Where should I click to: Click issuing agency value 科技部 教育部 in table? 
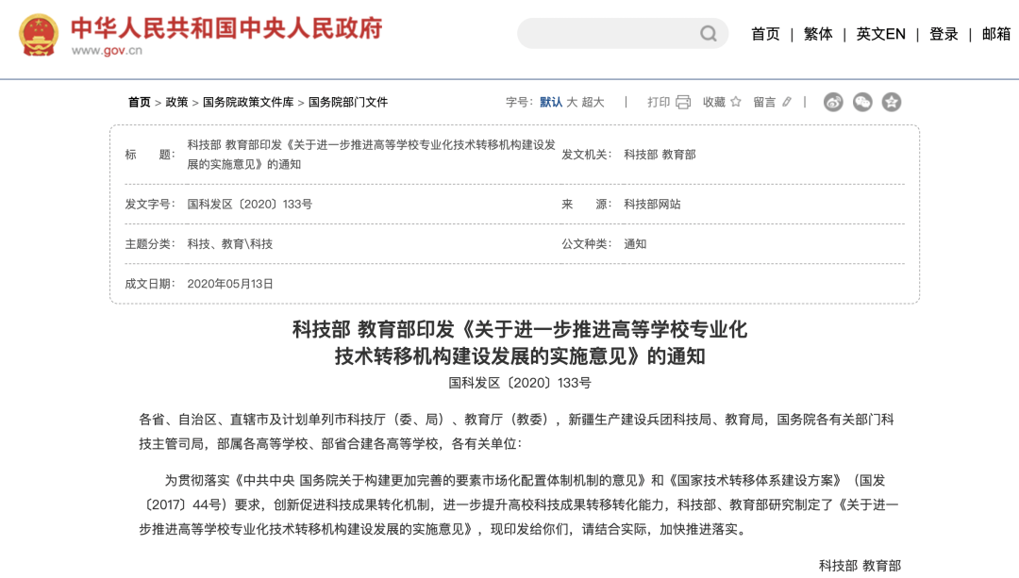[660, 155]
